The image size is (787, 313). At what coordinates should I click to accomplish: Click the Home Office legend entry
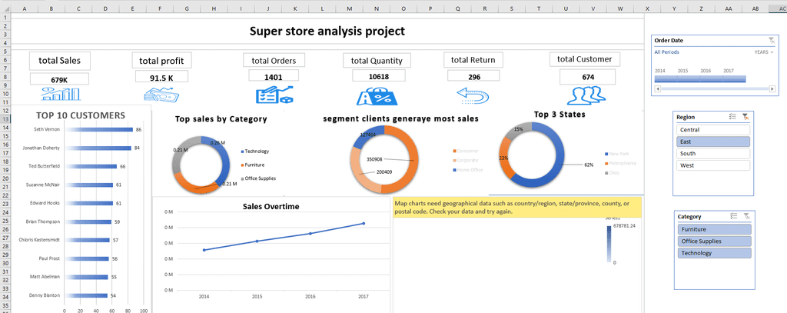pos(468,170)
